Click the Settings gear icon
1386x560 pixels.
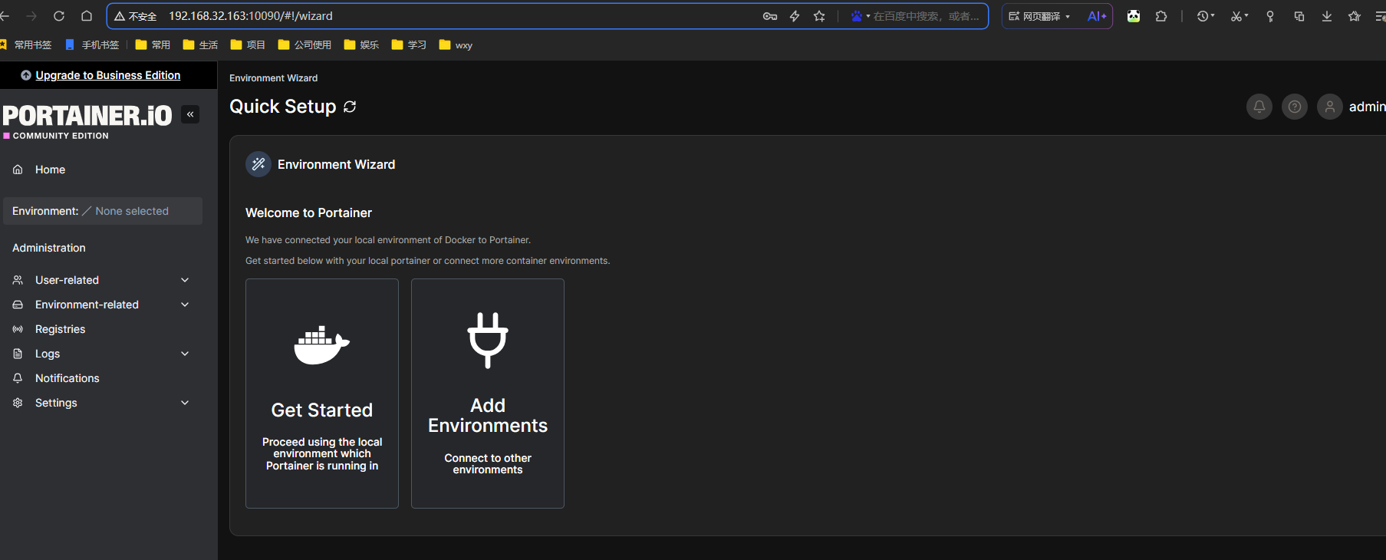[18, 403]
